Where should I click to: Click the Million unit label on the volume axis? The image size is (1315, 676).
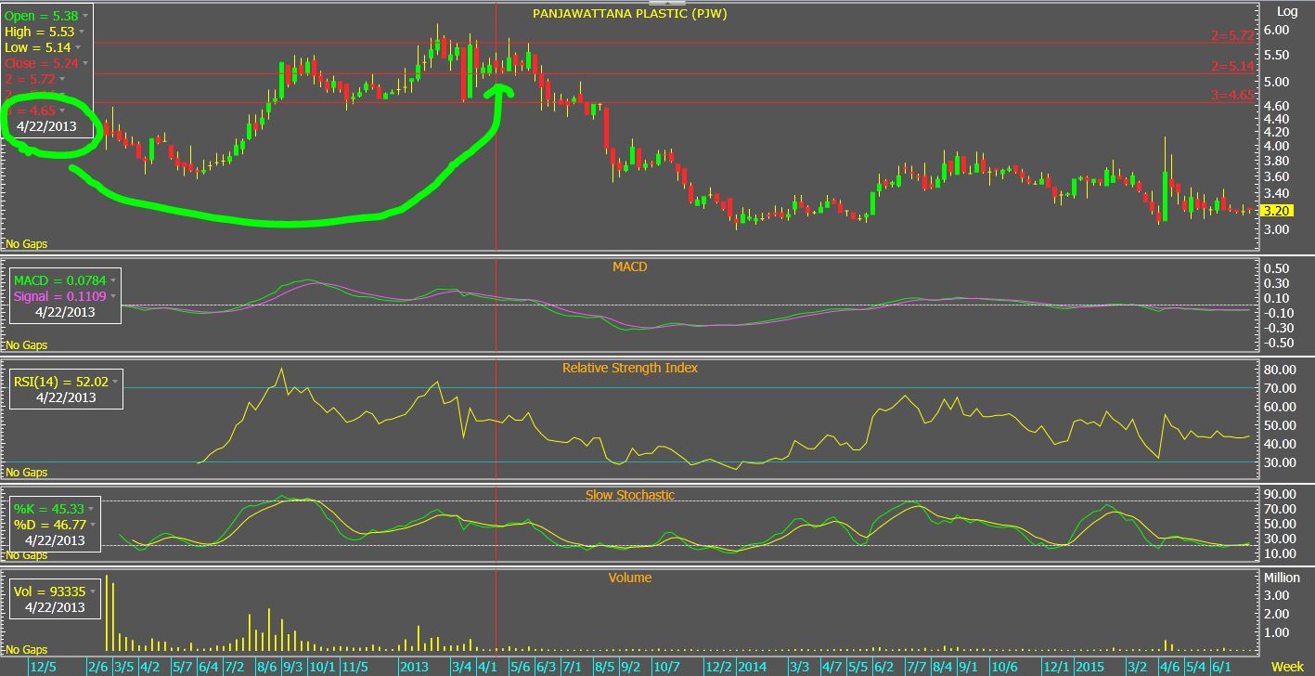pos(1282,578)
